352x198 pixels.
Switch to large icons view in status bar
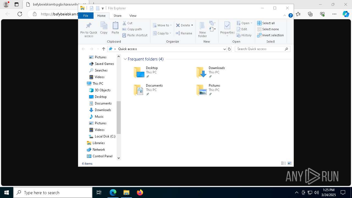(x=290, y=163)
